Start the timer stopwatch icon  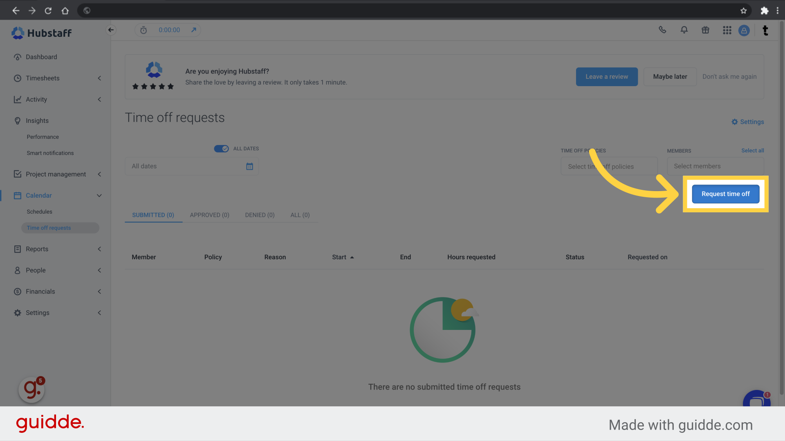click(x=144, y=30)
